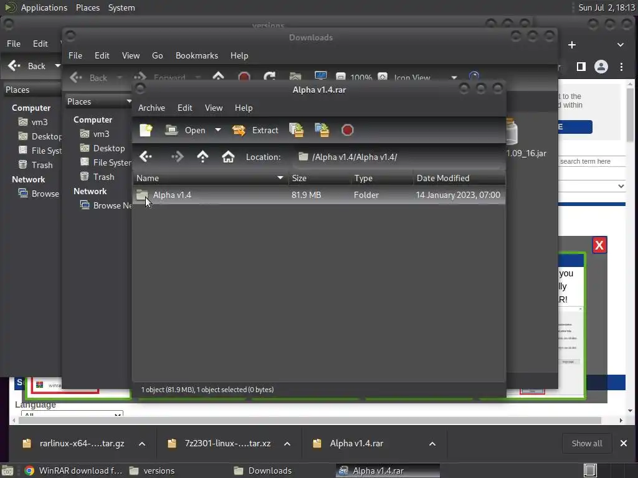
Task: Close the ad with red X button
Action: [x=599, y=245]
